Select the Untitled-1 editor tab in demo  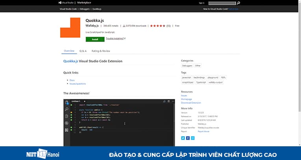click(x=76, y=101)
